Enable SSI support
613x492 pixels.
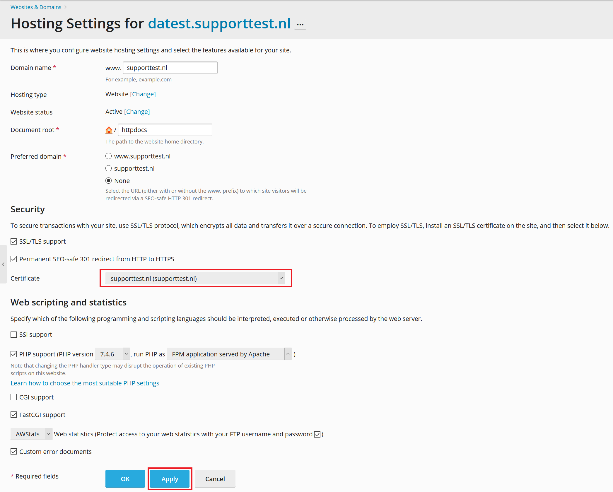[14, 335]
